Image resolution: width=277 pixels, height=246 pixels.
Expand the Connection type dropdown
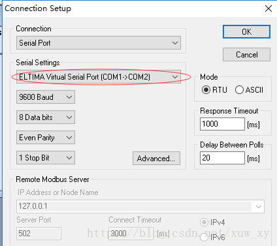[99, 43]
